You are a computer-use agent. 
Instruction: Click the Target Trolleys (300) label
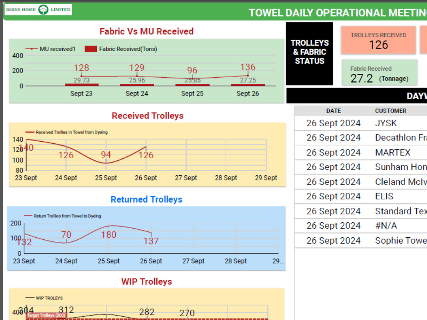click(46, 315)
